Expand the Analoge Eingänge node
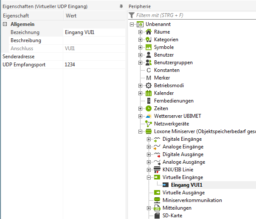The image size is (256, 219). point(149,147)
